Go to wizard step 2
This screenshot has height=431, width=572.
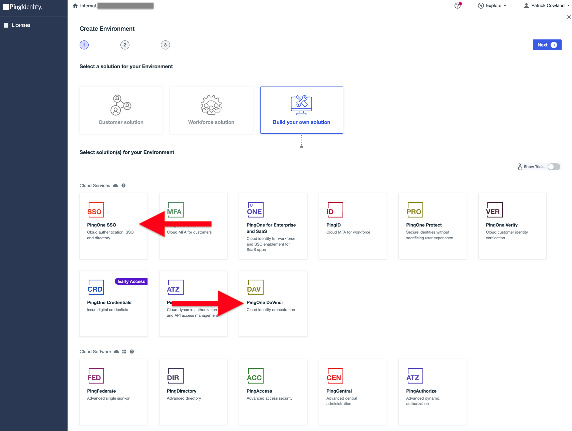pyautogui.click(x=125, y=45)
